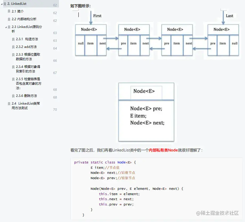This screenshot has height=222, width=245.
Task: Click the bookmark icon next to "2.3.3 根据位置取数据的方法"
Action: point(13,55)
